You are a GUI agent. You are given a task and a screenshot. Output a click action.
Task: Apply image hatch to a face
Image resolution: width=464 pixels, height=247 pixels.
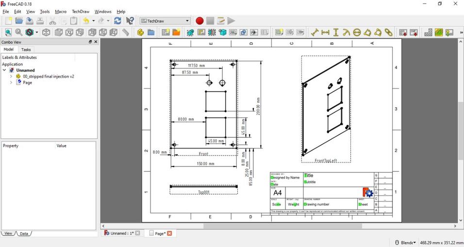(x=428, y=32)
